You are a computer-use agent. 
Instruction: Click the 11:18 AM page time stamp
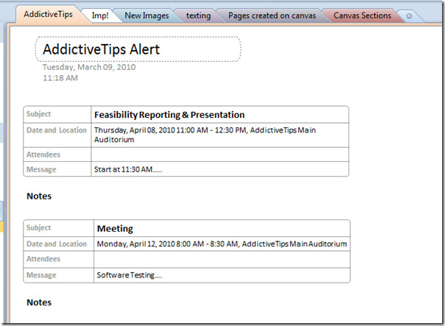60,78
